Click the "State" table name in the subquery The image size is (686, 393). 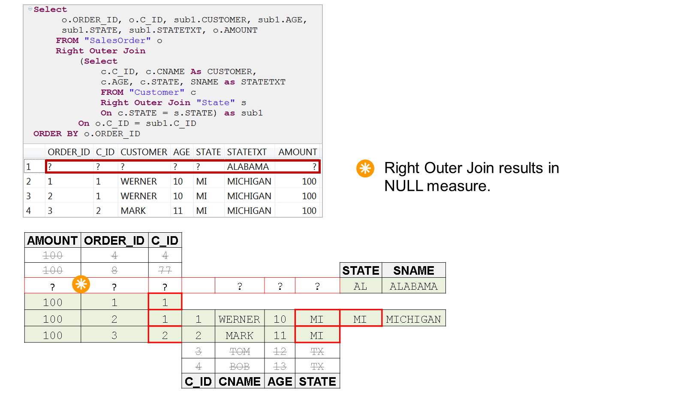216,103
